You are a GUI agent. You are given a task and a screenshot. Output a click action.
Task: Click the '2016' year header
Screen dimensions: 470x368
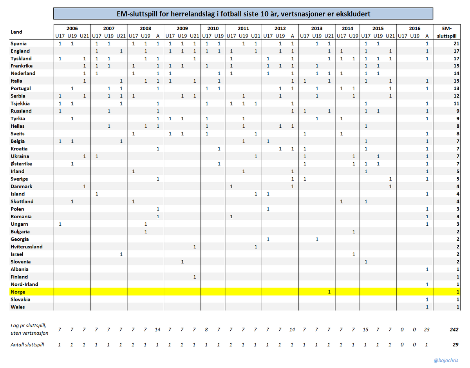pyautogui.click(x=414, y=29)
